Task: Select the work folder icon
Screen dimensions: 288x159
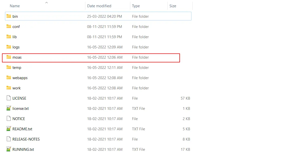Action: pos(8,88)
